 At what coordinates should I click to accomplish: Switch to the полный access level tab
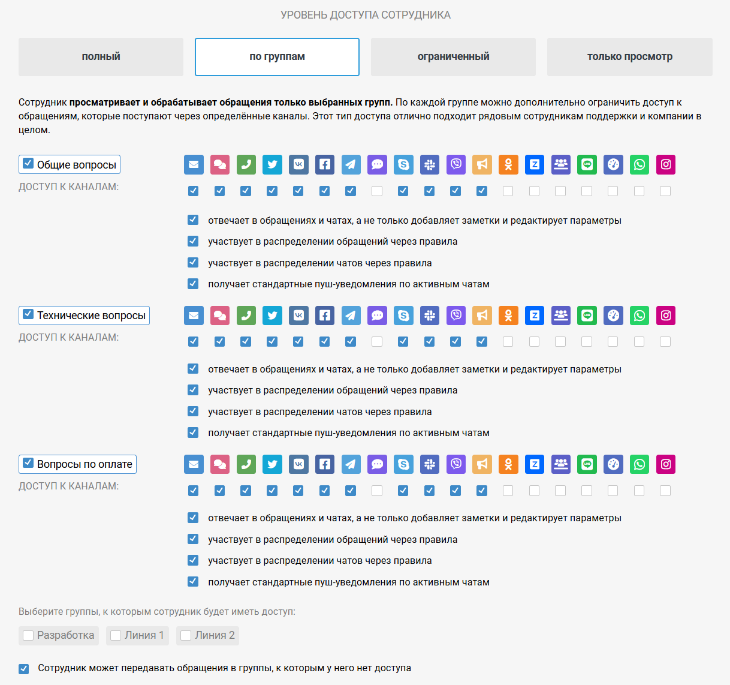pyautogui.click(x=101, y=57)
